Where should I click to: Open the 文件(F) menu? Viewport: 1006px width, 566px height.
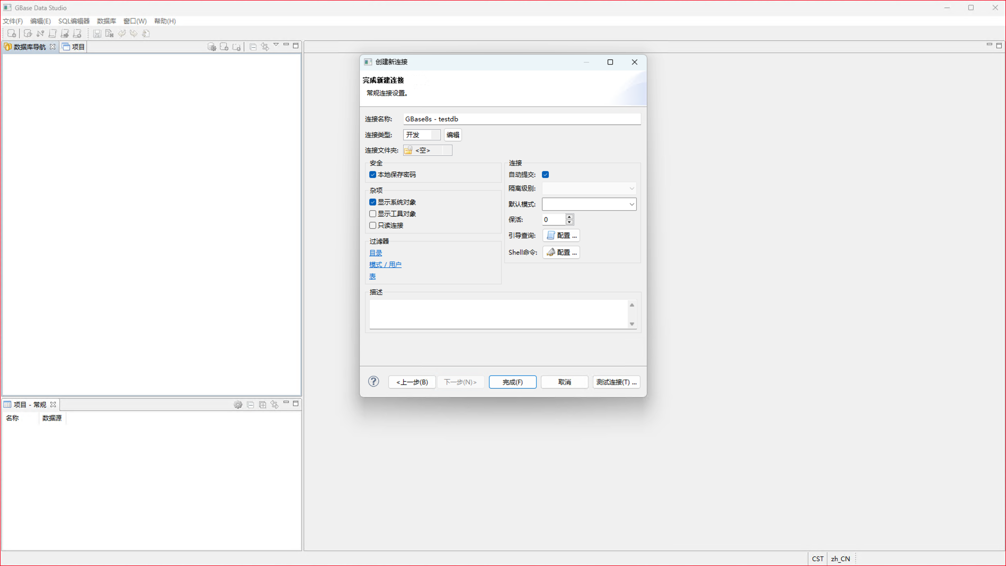coord(13,21)
